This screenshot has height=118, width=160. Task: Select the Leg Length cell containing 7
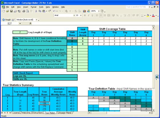(x=20, y=32)
